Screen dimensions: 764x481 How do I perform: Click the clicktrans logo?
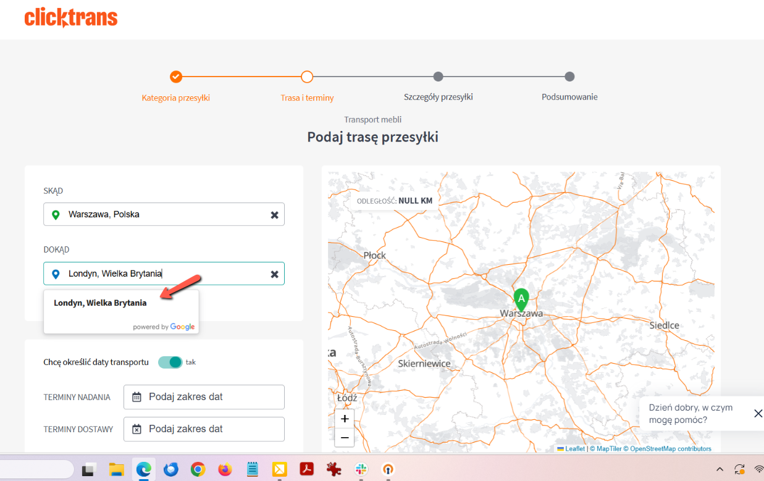(71, 18)
